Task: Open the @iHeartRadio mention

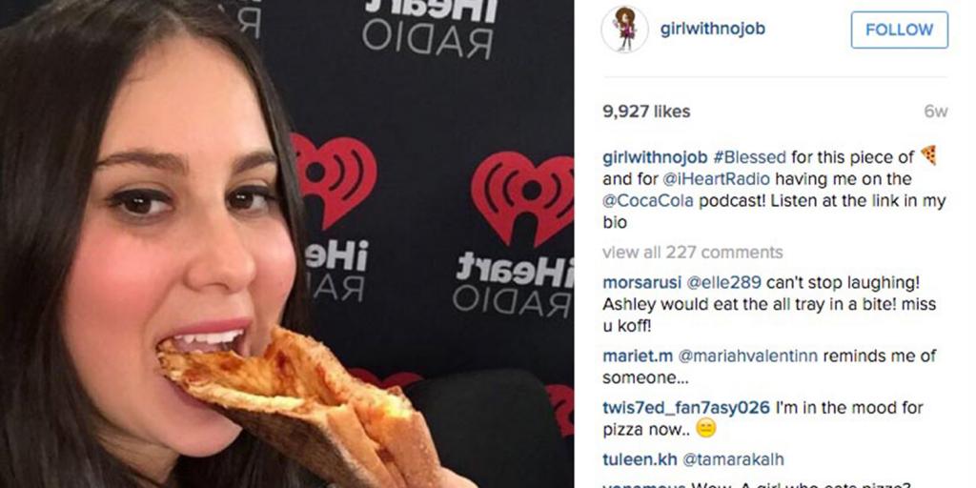Action: pos(716,179)
